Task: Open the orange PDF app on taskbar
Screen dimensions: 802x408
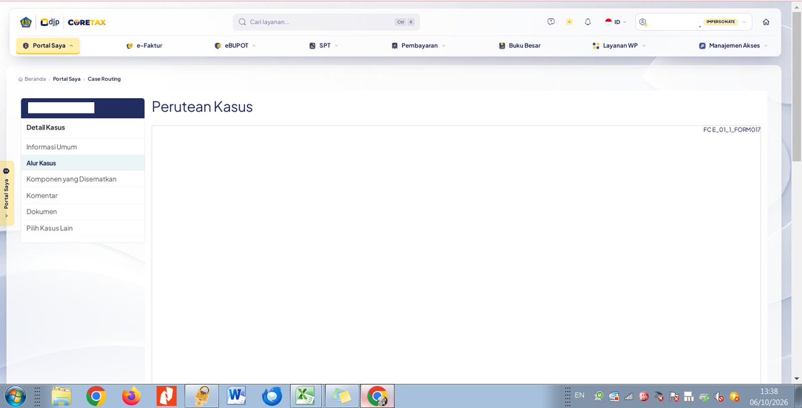Action: tap(167, 396)
